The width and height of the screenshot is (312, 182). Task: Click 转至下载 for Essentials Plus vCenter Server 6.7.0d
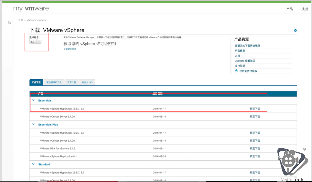pyautogui.click(x=255, y=141)
